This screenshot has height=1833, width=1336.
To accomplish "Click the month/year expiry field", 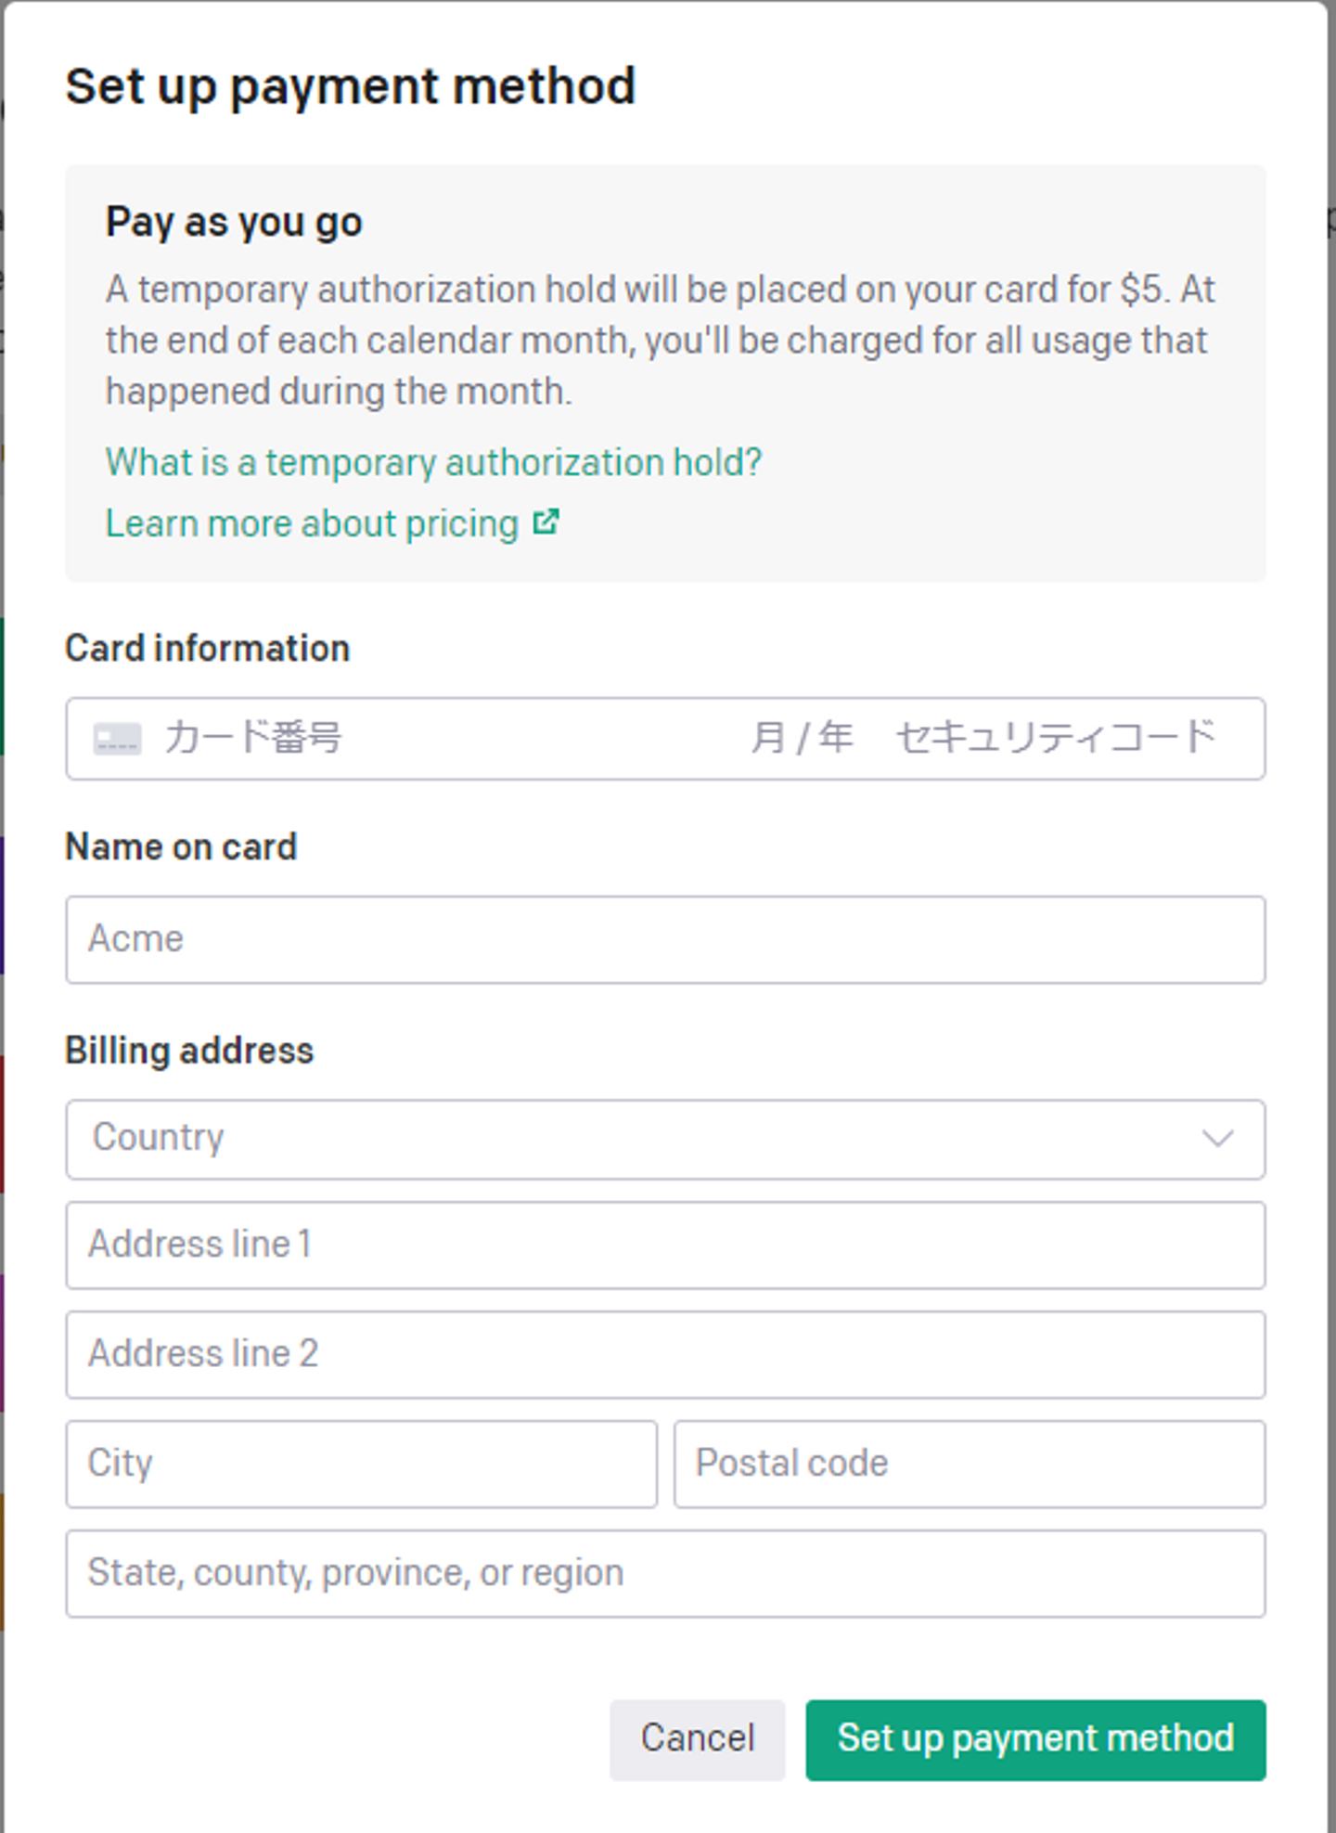I will tap(802, 738).
